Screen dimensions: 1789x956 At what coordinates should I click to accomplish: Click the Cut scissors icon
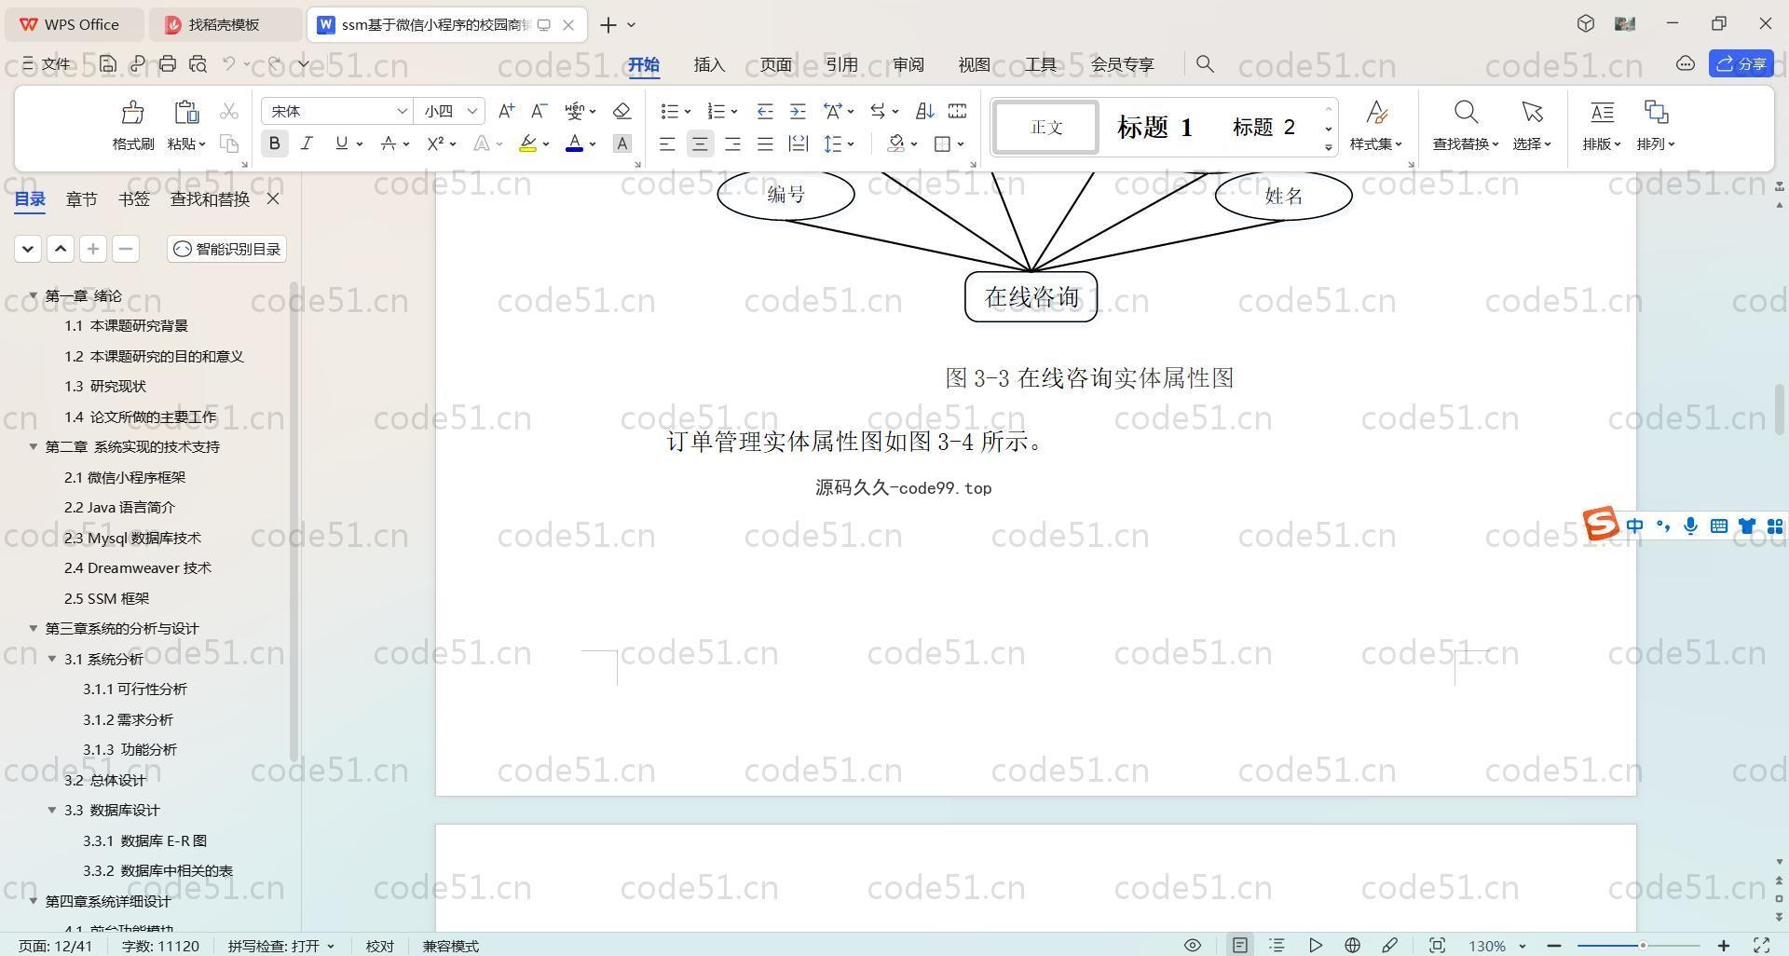[x=229, y=111]
